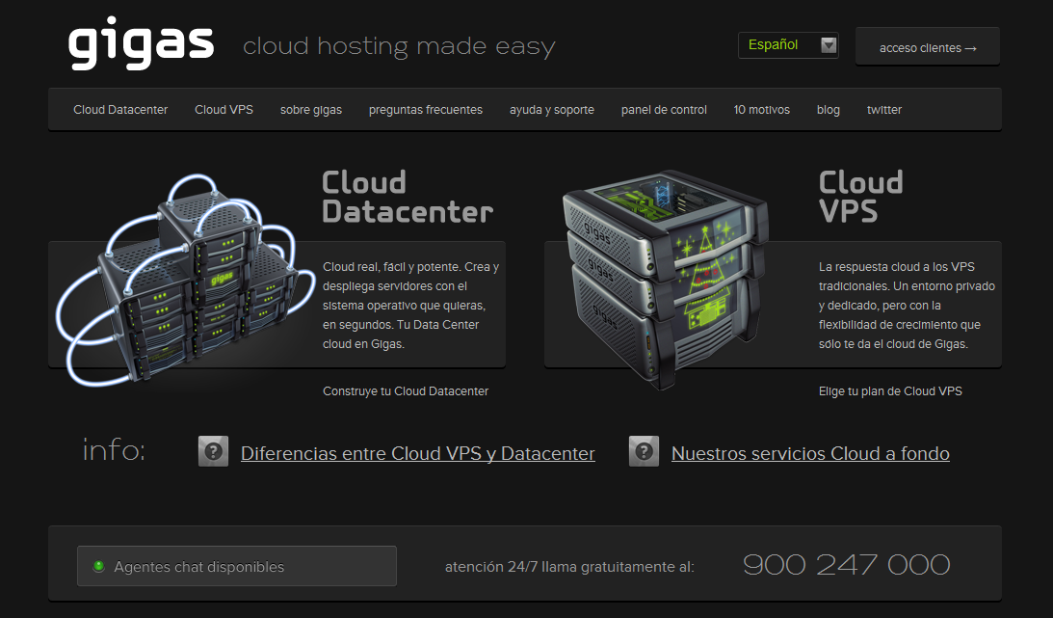1053x618 pixels.
Task: Open the Cloud Datacenter menu item
Action: (x=120, y=110)
